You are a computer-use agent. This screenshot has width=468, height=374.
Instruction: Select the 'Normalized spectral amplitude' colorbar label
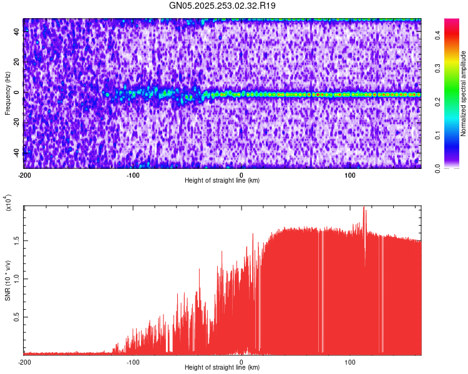point(464,93)
